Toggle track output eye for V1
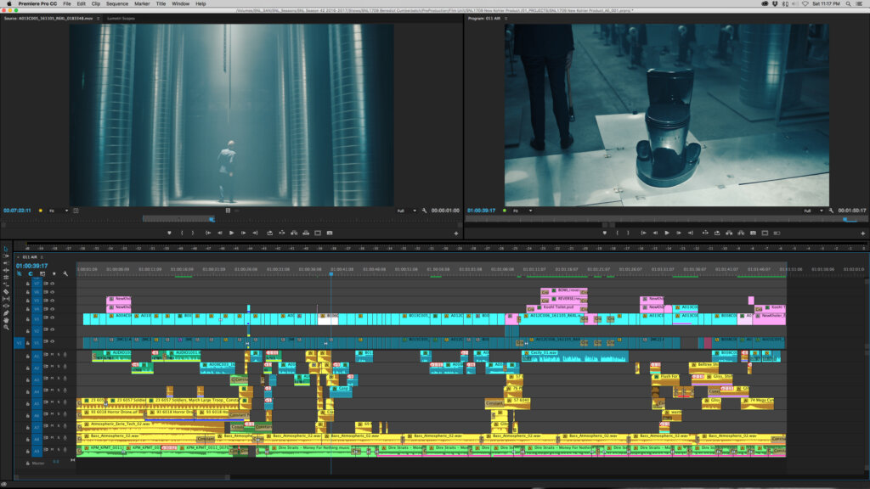This screenshot has width=870, height=489. (52, 341)
